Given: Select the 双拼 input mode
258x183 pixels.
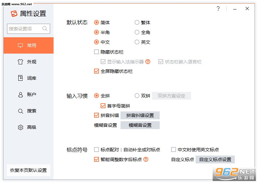Looking at the screenshot, I should (137, 96).
